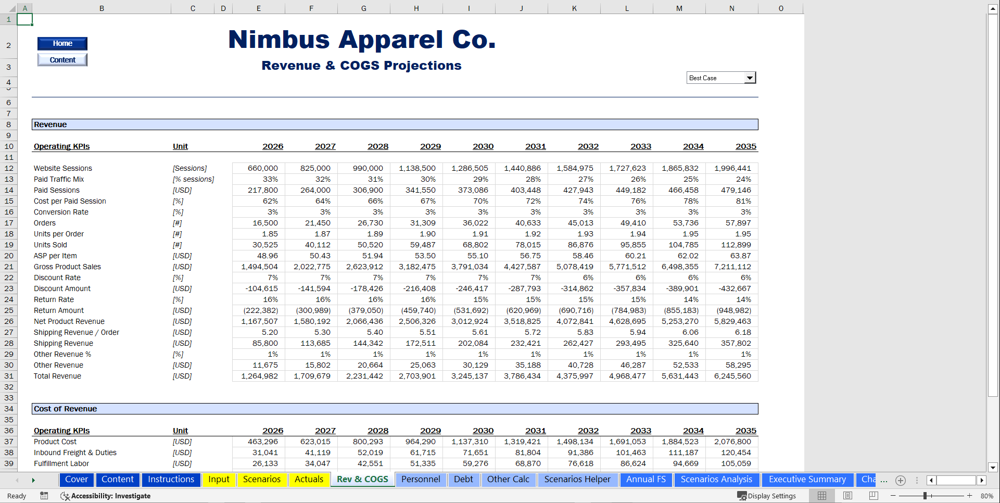Click the Add Sheet plus button
Image resolution: width=1000 pixels, height=503 pixels.
[901, 481]
